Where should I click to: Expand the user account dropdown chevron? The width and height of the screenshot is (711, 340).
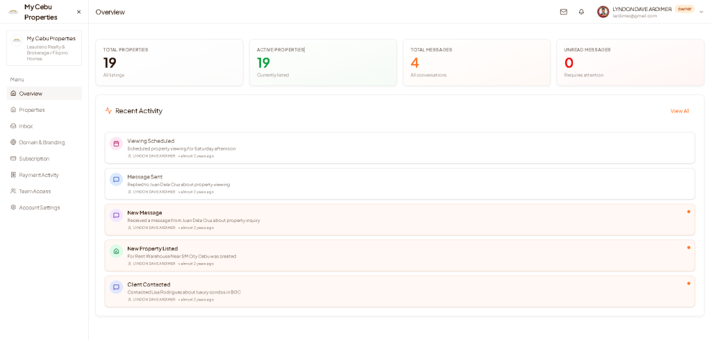(701, 12)
